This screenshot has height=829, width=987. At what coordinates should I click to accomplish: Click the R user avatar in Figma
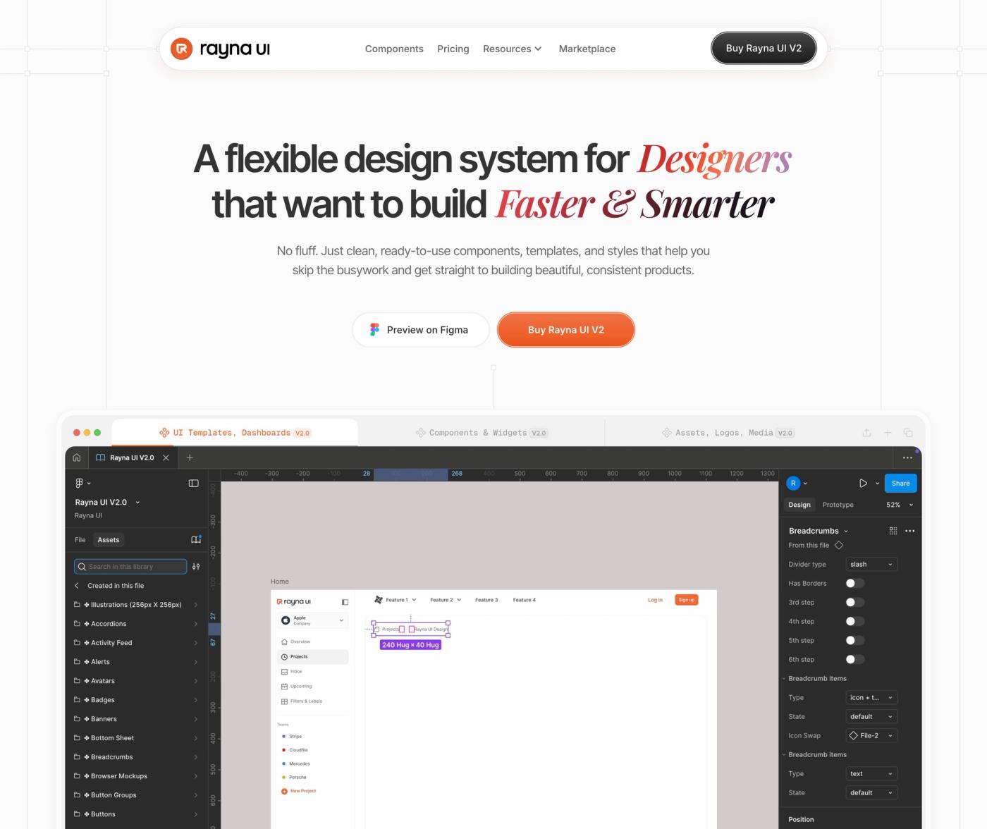(793, 483)
